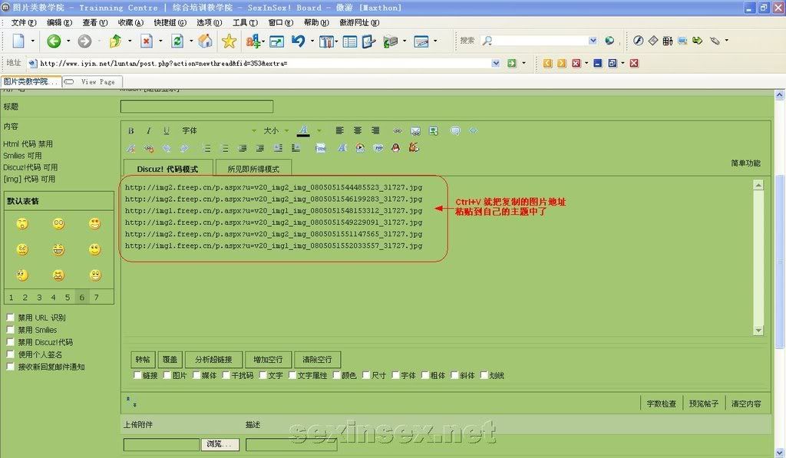Select smiley page 7
Viewport: 786px width, 458px height.
(96, 297)
